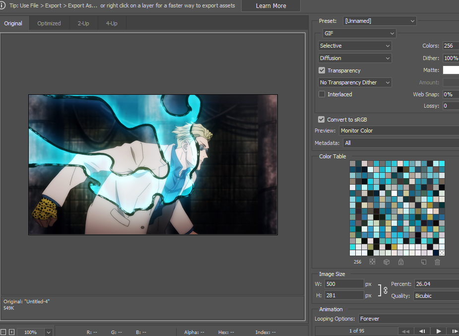The image size is (459, 336).
Task: Enable the Interlaced checkbox
Action: [322, 94]
